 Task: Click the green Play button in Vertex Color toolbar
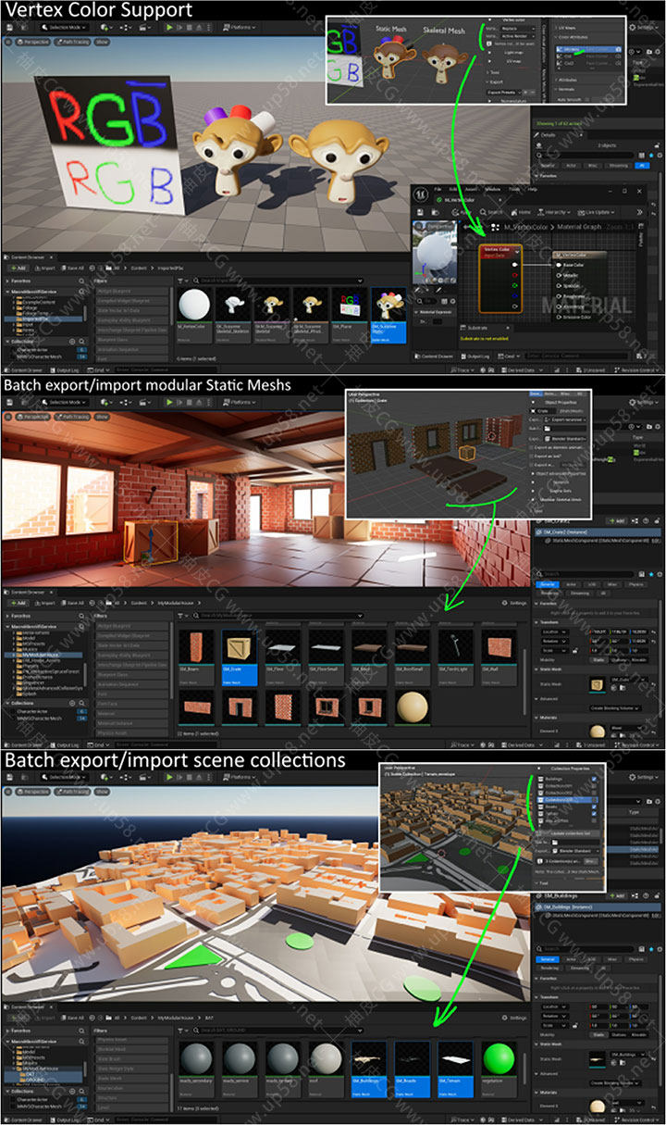click(168, 28)
